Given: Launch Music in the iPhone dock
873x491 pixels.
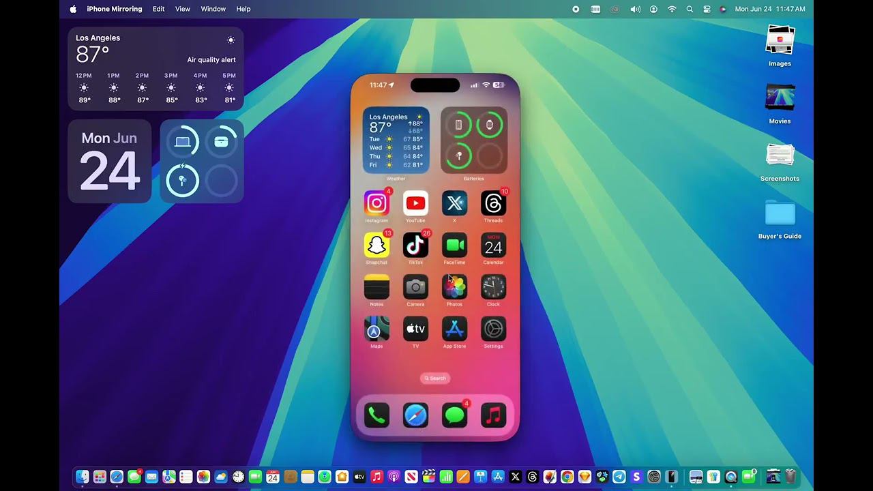Looking at the screenshot, I should coord(493,415).
